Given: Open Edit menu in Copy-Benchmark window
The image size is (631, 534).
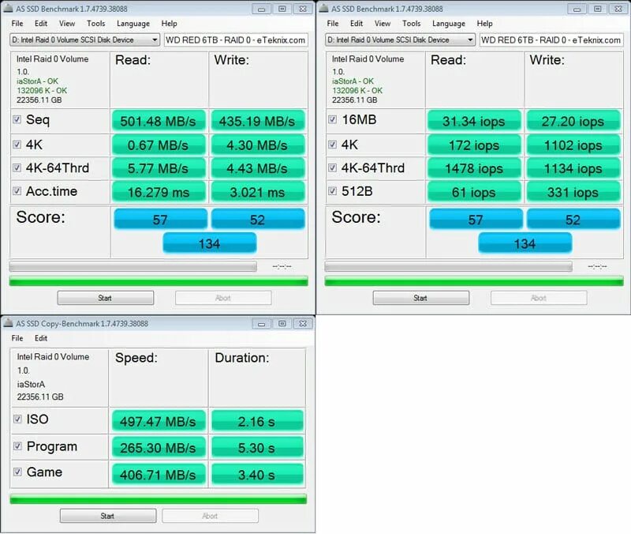Looking at the screenshot, I should pos(41,338).
